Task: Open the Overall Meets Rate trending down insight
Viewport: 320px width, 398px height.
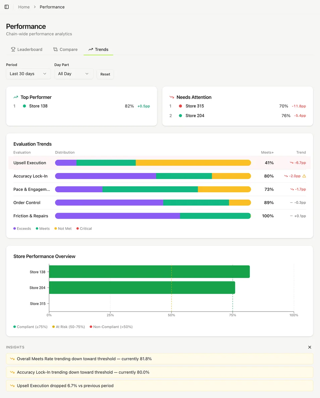Action: [x=160, y=359]
